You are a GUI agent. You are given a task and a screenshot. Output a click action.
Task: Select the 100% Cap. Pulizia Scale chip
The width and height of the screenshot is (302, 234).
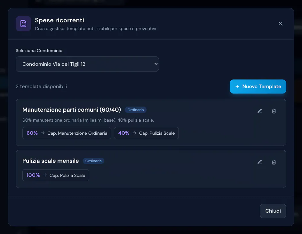tap(56, 175)
